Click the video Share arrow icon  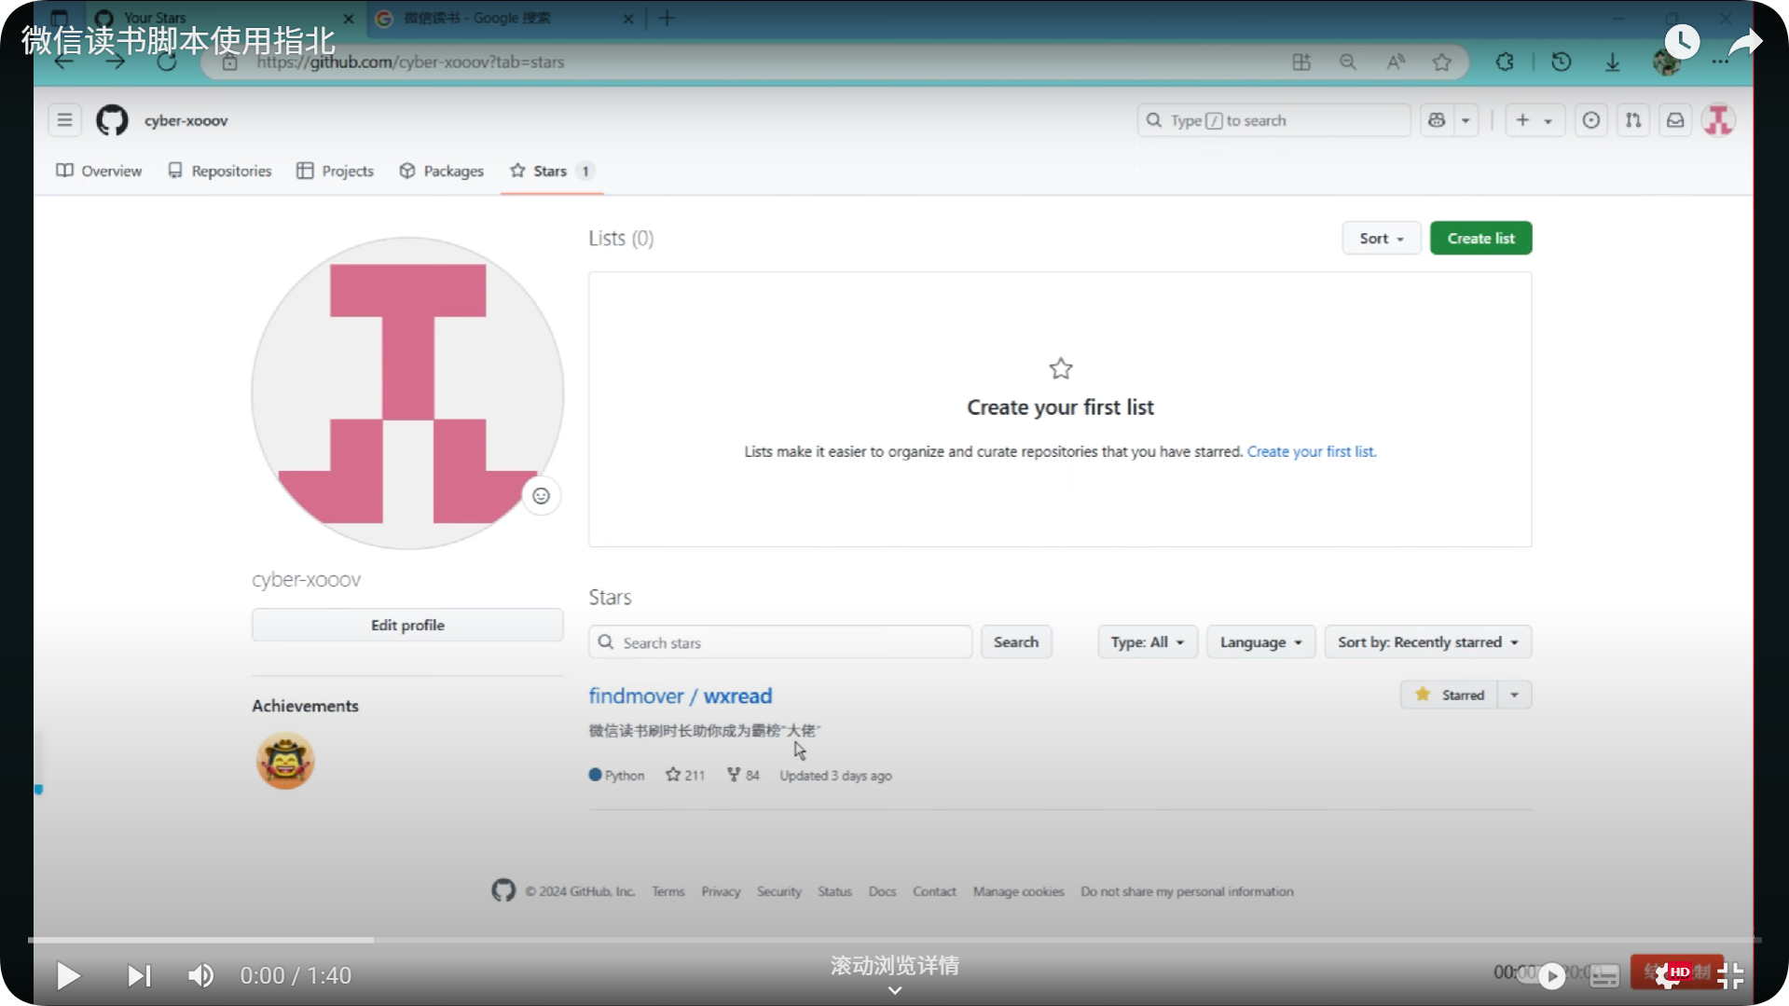[x=1745, y=42]
